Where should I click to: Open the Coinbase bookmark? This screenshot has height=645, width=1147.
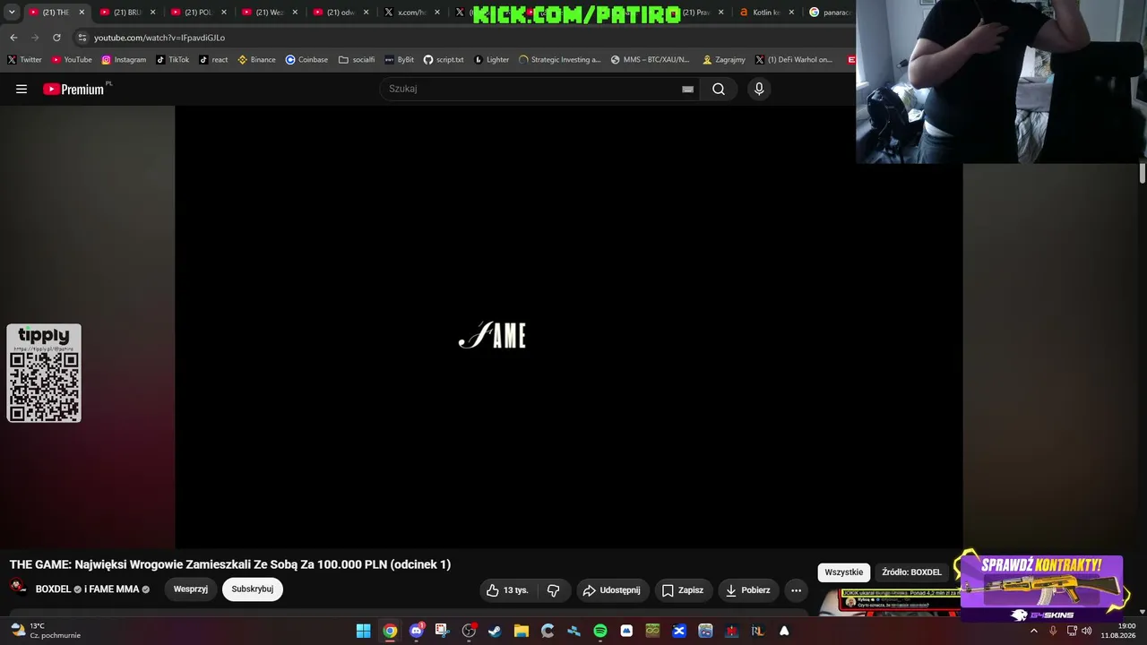click(x=306, y=60)
